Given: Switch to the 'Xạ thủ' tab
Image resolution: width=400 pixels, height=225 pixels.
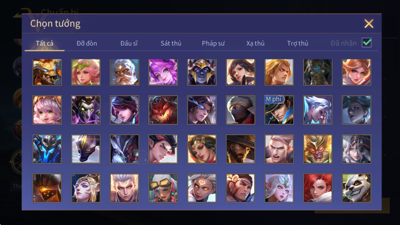Looking at the screenshot, I should [x=255, y=43].
